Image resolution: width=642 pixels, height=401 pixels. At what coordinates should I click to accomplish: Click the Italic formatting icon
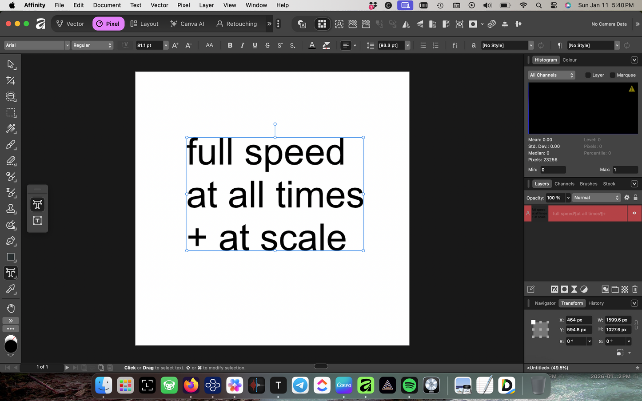242,45
